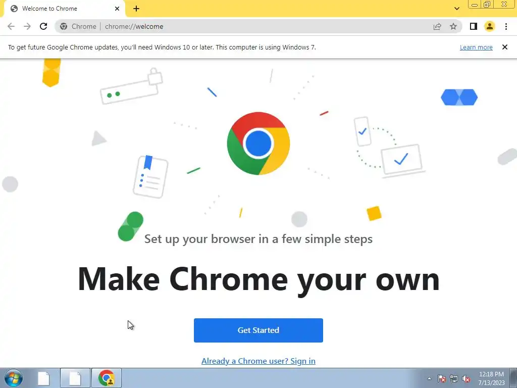Open the second blank document taskbar item
517x388 pixels.
[x=75, y=378]
